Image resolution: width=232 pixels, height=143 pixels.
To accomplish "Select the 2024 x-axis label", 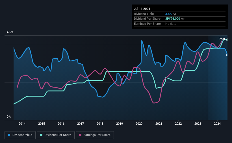I will 217,124.
